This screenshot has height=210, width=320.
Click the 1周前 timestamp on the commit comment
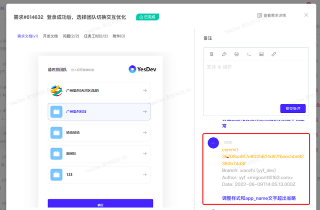pos(228,143)
